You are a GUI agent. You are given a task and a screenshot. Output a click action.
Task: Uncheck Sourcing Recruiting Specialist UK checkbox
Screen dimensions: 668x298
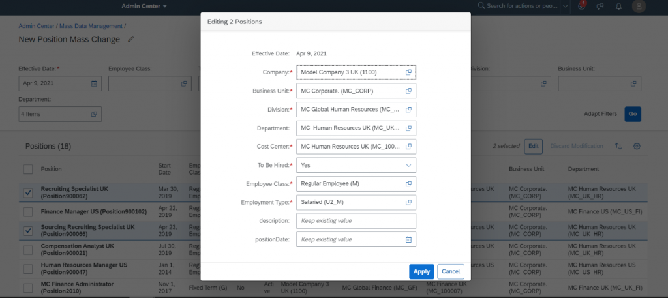pyautogui.click(x=28, y=231)
